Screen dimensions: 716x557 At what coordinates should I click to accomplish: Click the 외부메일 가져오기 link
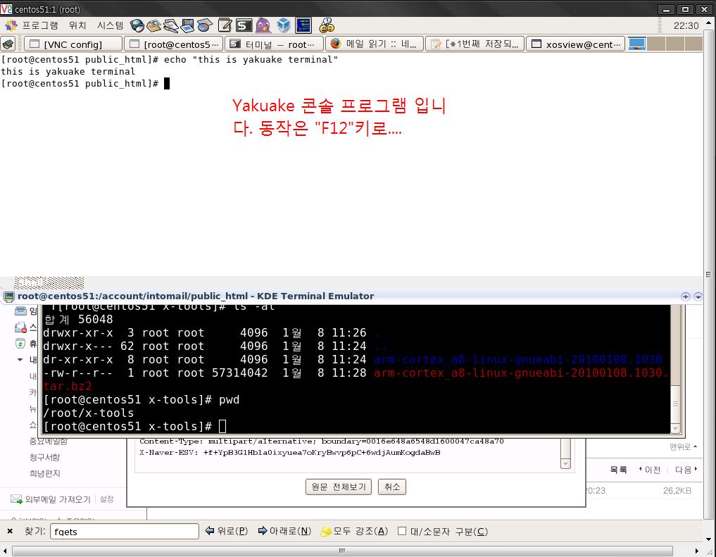click(x=58, y=499)
